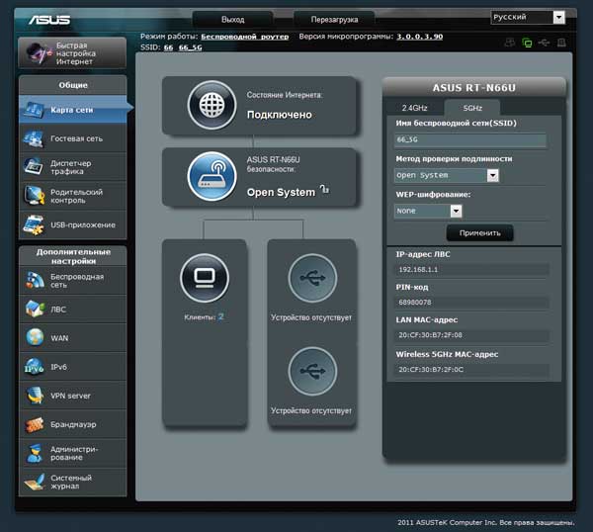Open Гостевая сеть menu item

[73, 138]
